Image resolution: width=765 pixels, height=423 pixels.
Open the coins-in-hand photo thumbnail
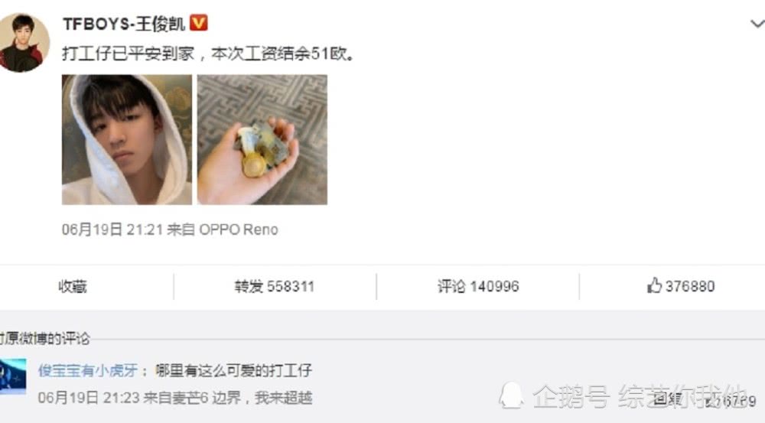(262, 139)
